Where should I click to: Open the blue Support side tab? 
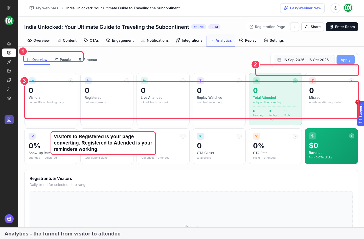pyautogui.click(x=360, y=113)
